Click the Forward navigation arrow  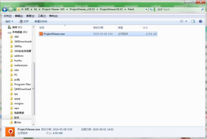pos(11,9)
